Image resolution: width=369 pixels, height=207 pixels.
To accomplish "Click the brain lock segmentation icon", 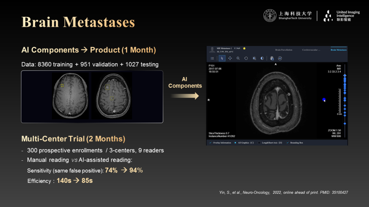I will [272, 58].
